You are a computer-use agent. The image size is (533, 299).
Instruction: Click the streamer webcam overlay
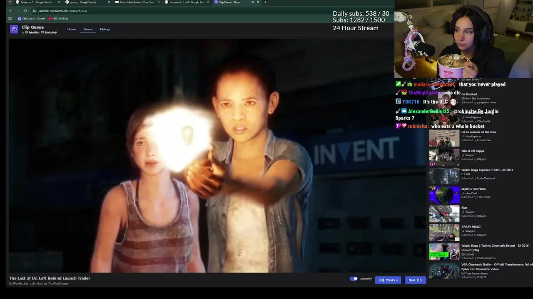(x=463, y=39)
